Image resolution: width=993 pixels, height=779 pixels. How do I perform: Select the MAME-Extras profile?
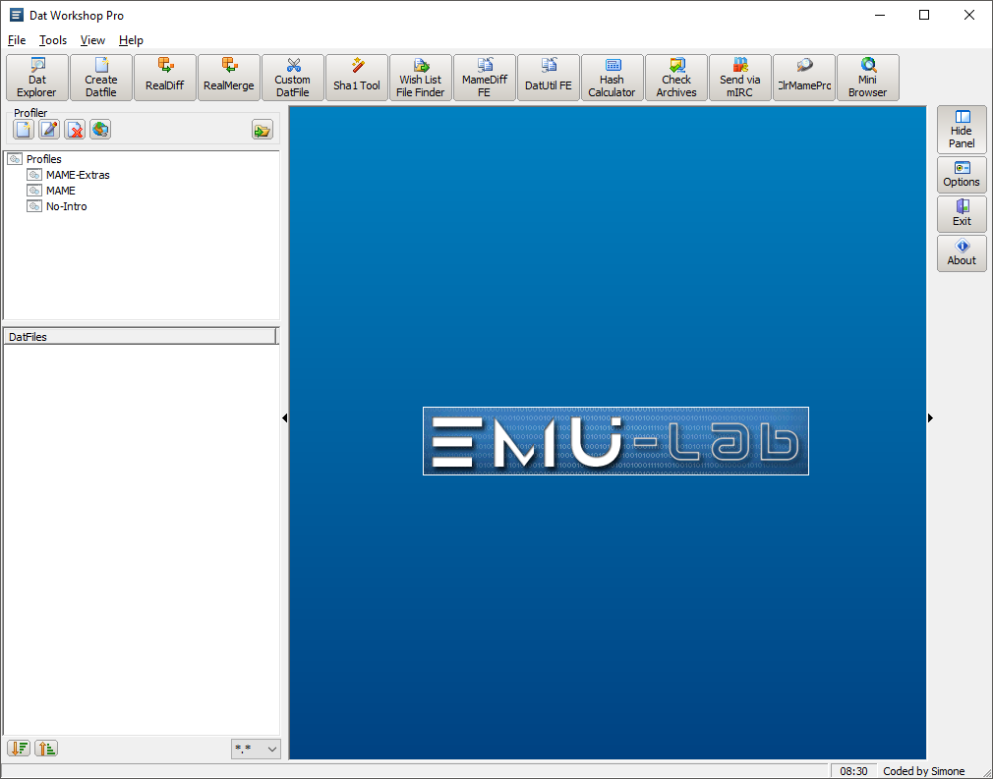coord(78,175)
